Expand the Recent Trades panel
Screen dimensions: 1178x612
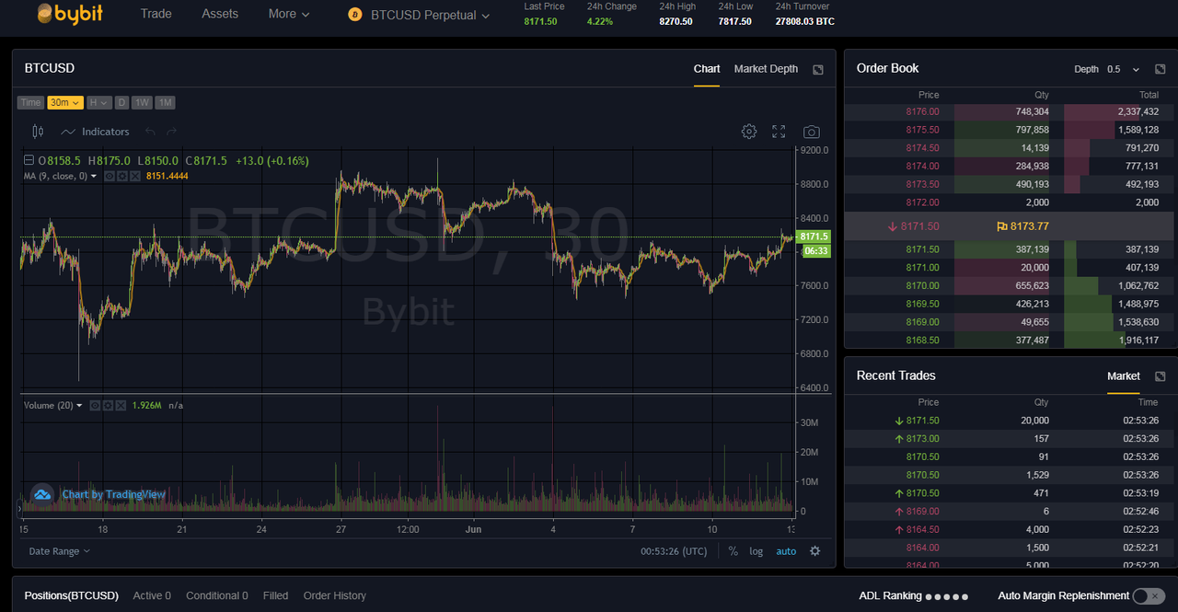tap(1160, 376)
